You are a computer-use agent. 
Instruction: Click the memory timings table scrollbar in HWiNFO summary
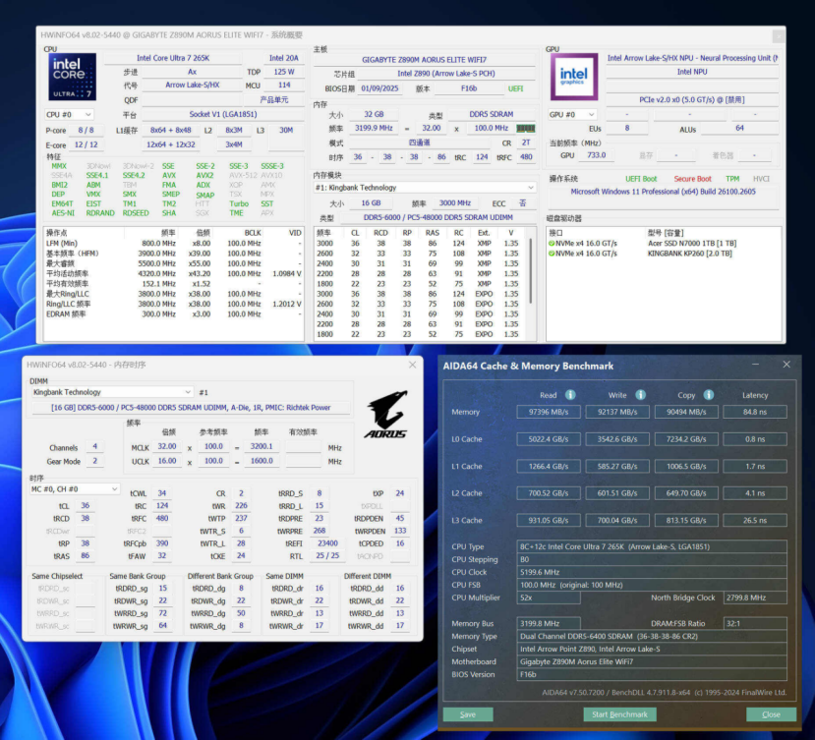click(x=531, y=270)
